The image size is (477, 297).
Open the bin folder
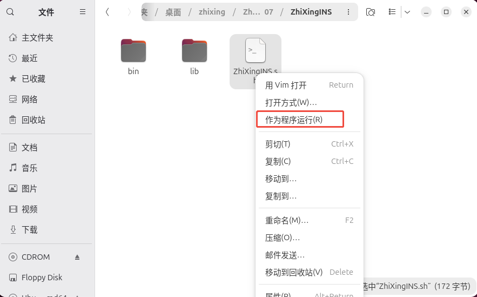point(133,57)
